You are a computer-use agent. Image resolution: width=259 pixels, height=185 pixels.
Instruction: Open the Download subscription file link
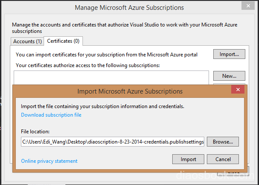click(51, 115)
